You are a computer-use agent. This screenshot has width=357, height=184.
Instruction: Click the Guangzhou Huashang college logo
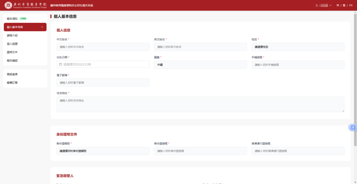coord(26,5)
